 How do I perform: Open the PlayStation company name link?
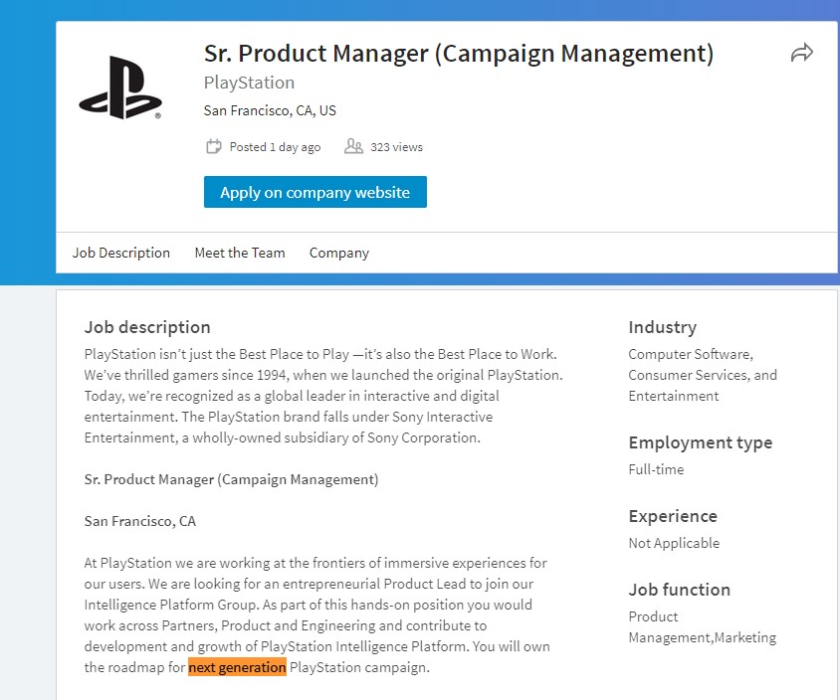pyautogui.click(x=249, y=83)
